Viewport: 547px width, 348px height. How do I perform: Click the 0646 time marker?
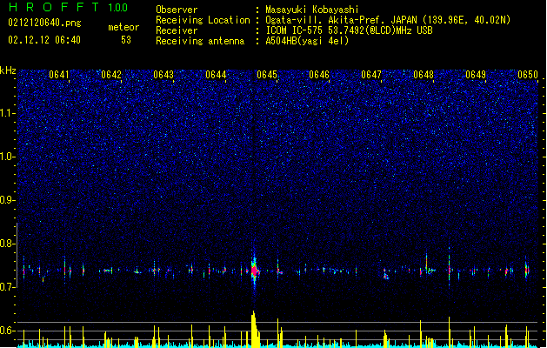pyautogui.click(x=319, y=75)
